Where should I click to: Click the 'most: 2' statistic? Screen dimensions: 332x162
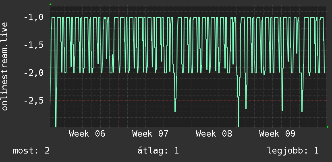[31, 151]
